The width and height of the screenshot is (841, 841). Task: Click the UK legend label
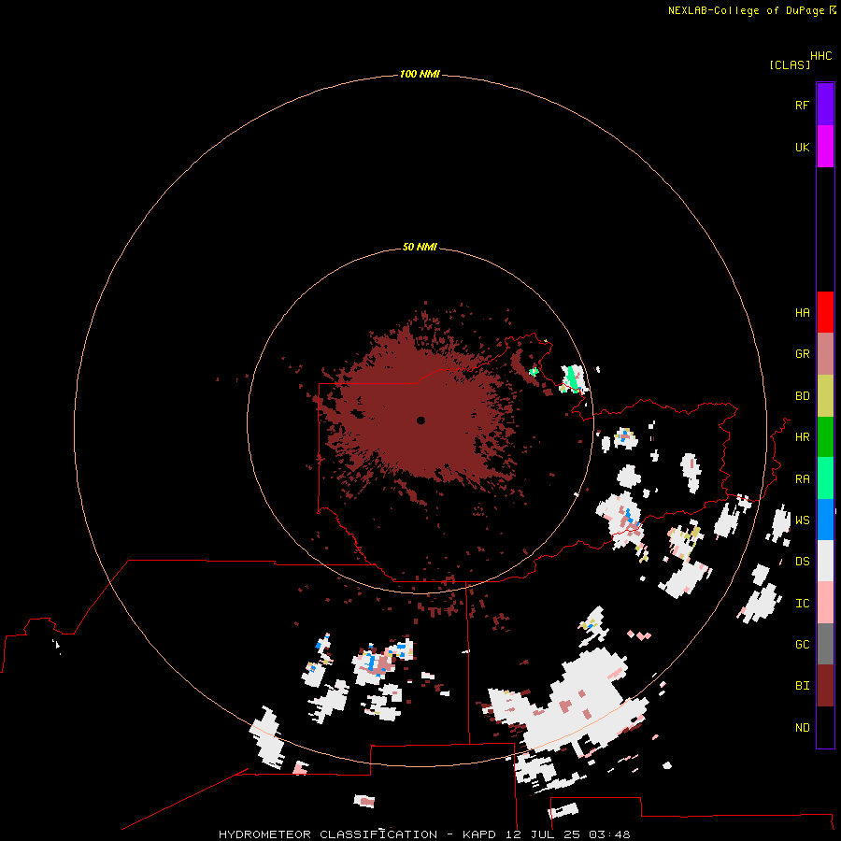(x=802, y=147)
